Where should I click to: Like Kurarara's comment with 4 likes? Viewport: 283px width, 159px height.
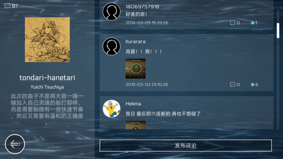coord(254,84)
